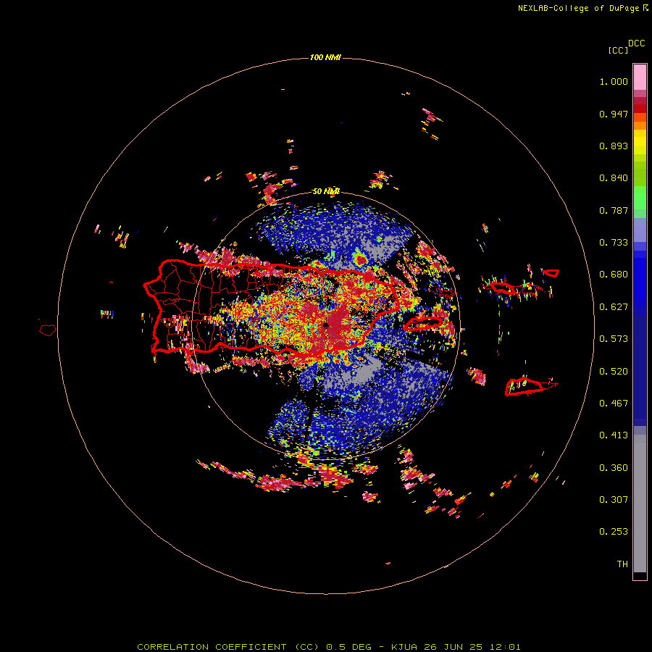This screenshot has width=652, height=652.
Task: Select the 0.840 scale value
Action: 614,178
